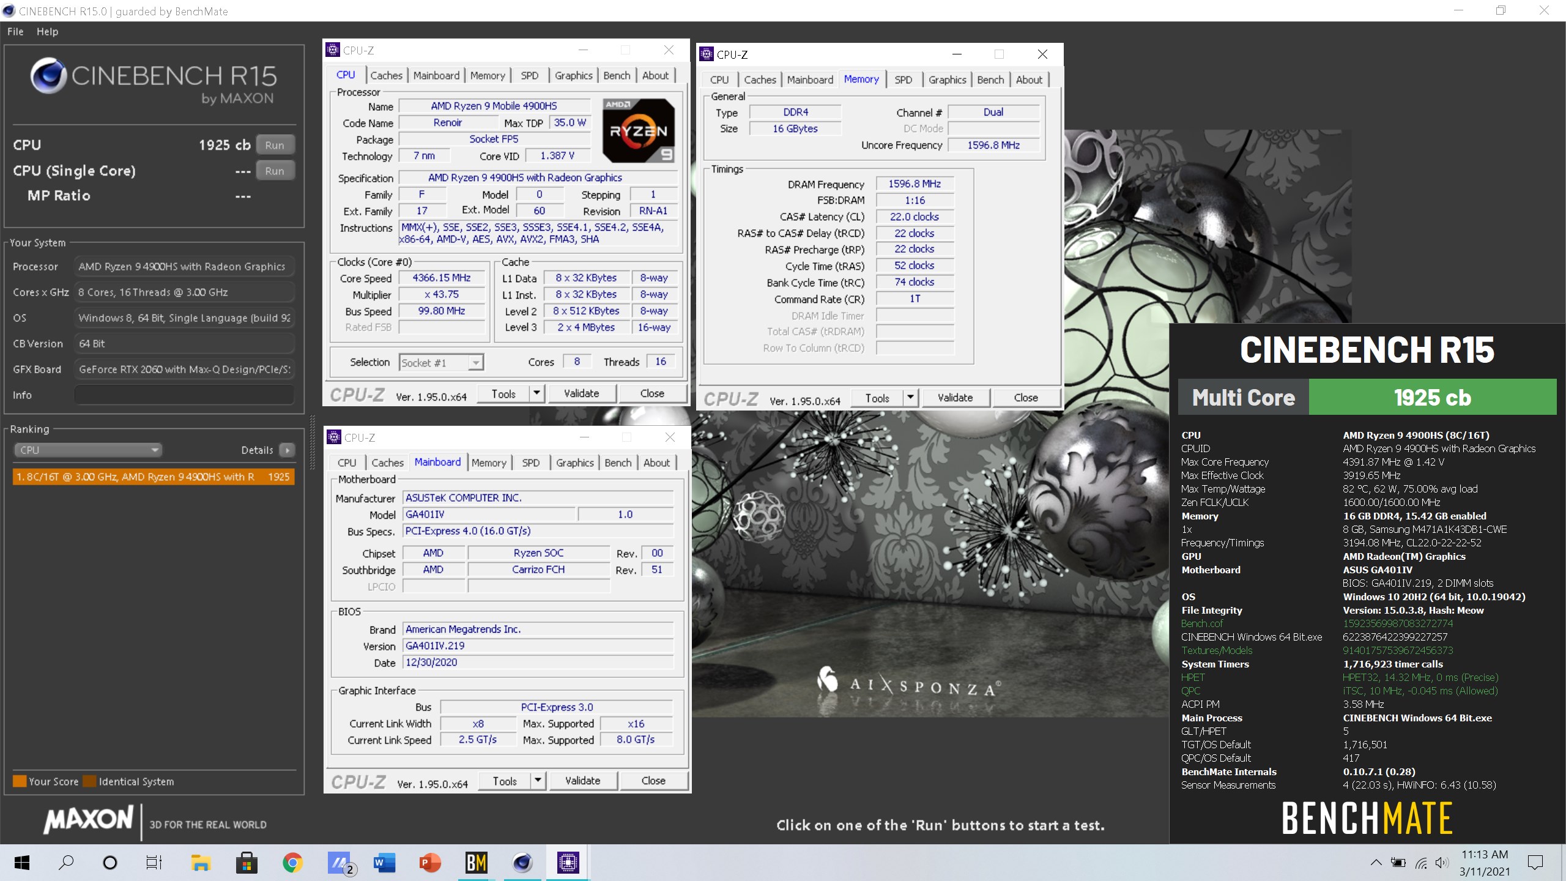Open Socket #1 selection dropdown

coord(441,362)
